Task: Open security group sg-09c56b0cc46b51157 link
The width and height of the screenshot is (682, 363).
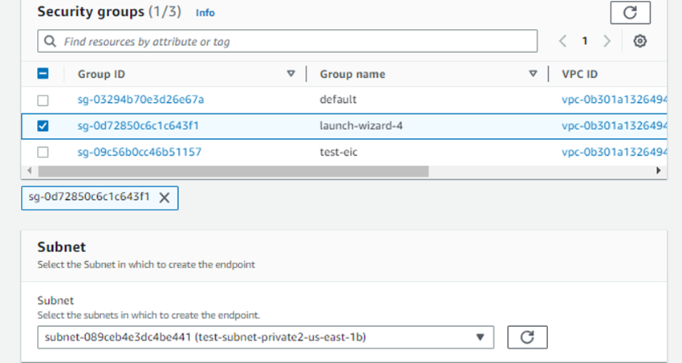Action: (x=139, y=152)
